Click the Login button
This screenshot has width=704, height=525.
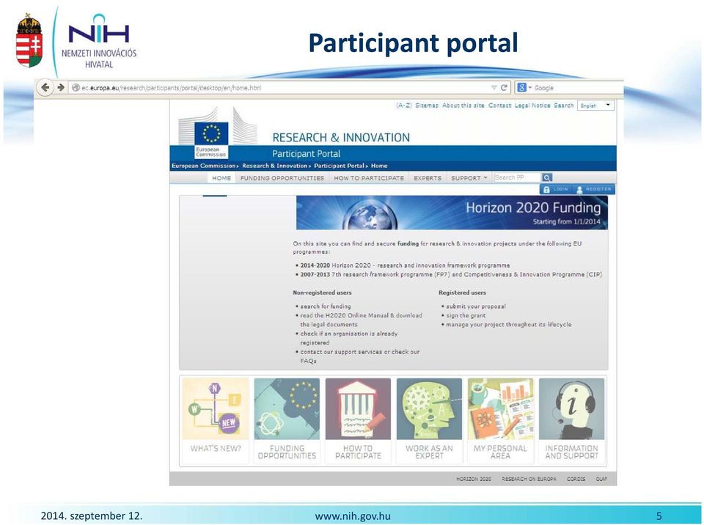tap(556, 189)
